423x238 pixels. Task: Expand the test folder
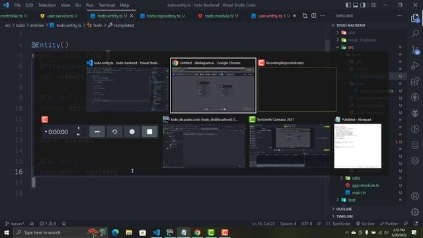pos(338,200)
